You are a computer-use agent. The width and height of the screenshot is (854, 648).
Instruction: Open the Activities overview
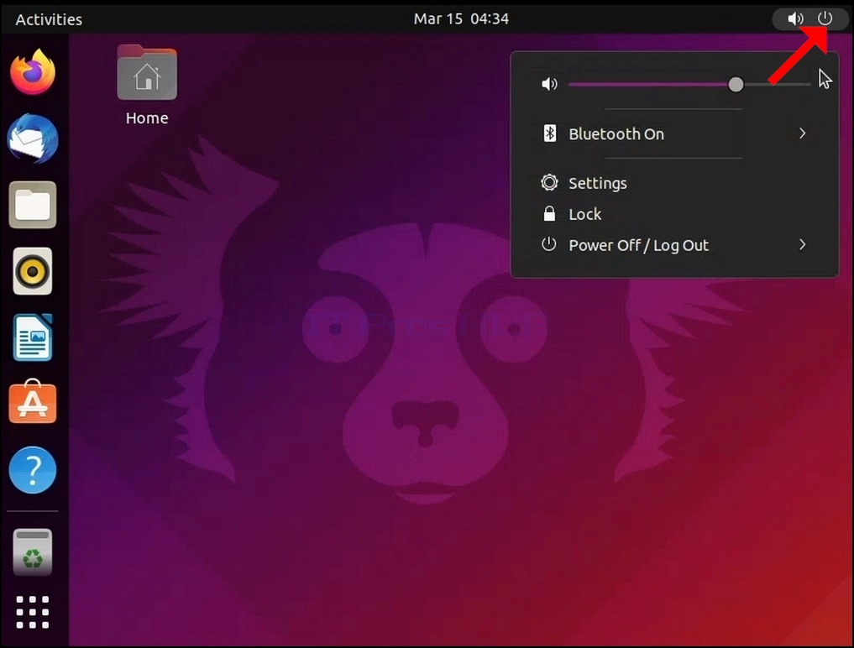point(49,19)
